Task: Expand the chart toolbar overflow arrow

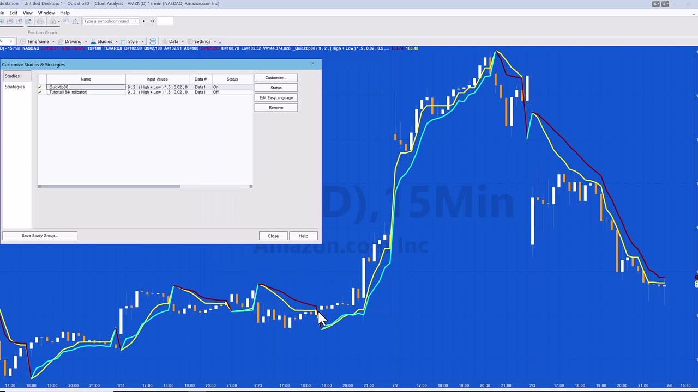Action: point(220,42)
